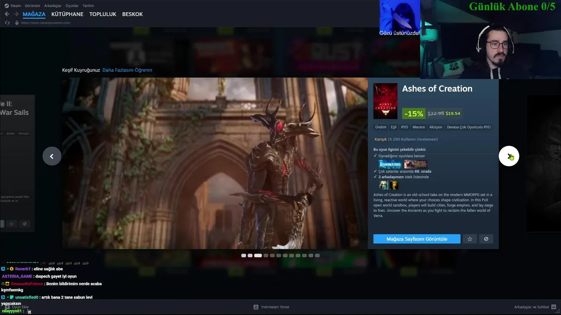This screenshot has width=561, height=315.
Task: Click the 68. sırada top sellers text
Action: coord(423,171)
